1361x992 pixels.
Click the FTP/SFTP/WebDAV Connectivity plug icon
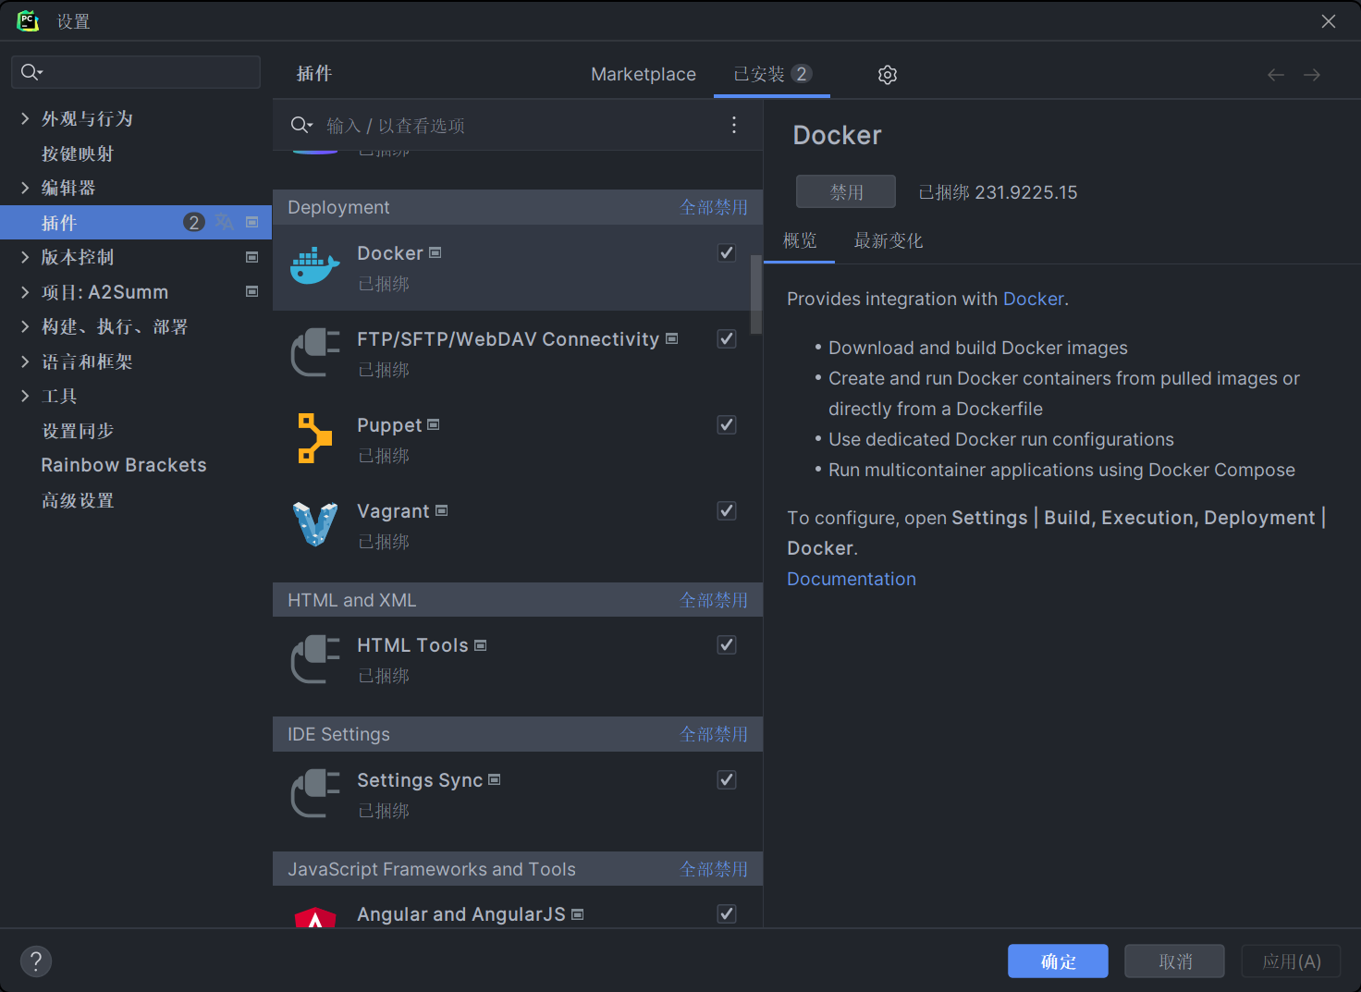tap(315, 352)
